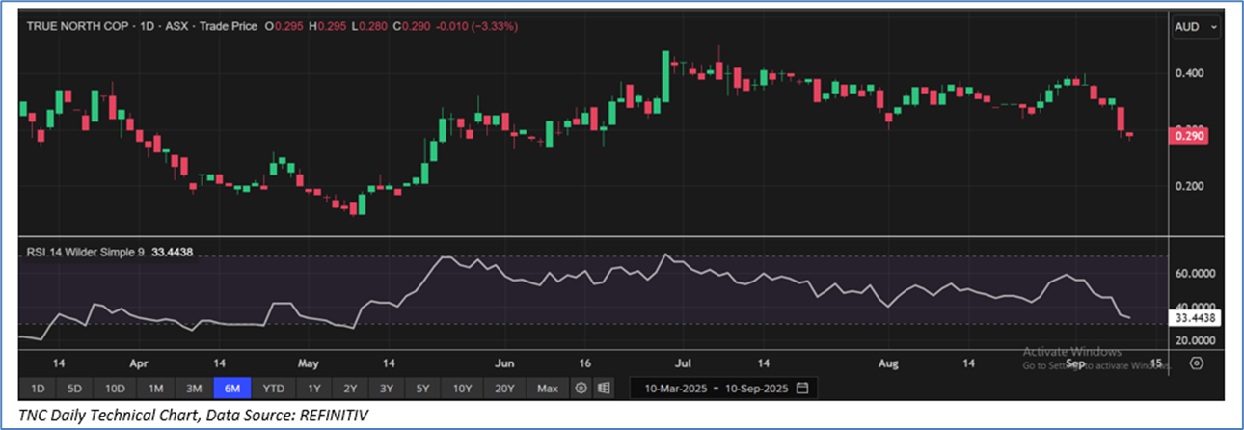Select the 5D time range
Viewport: 1244px width, 430px height.
75,389
